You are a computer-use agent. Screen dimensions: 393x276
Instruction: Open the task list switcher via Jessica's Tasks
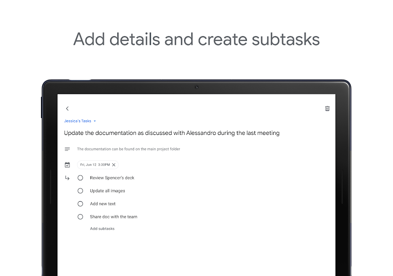(78, 121)
